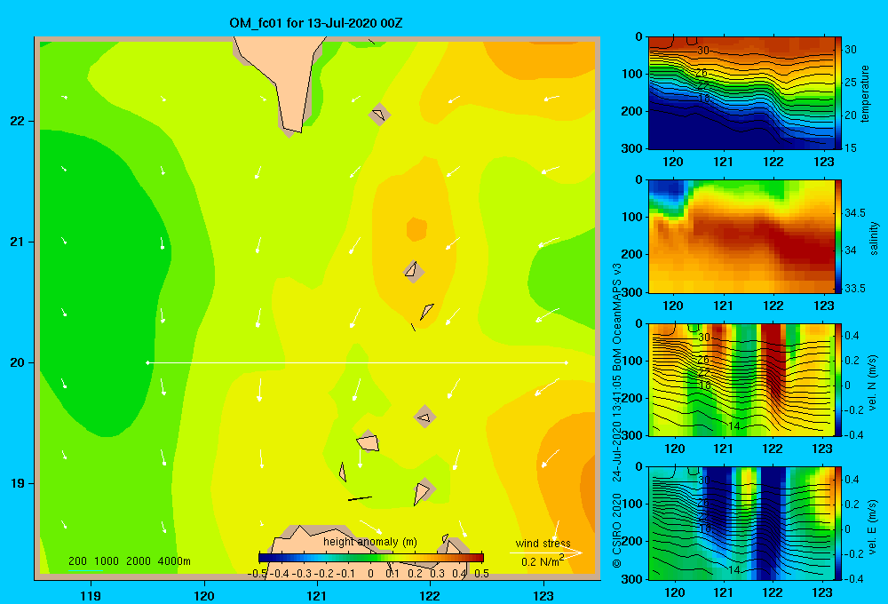Click the '4000m' depth contour legend entry
Viewport: 888px width, 604px height.
click(x=174, y=561)
